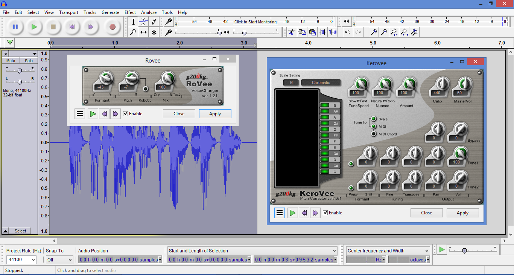Toggle the Robotic switch in RoVee
Image resolution: width=514 pixels, height=275 pixels.
coord(145,89)
